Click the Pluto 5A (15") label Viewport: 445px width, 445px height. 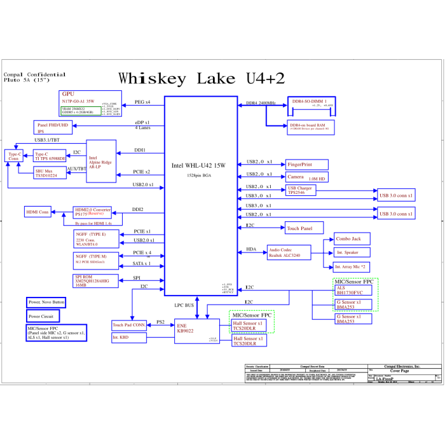tap(27, 80)
